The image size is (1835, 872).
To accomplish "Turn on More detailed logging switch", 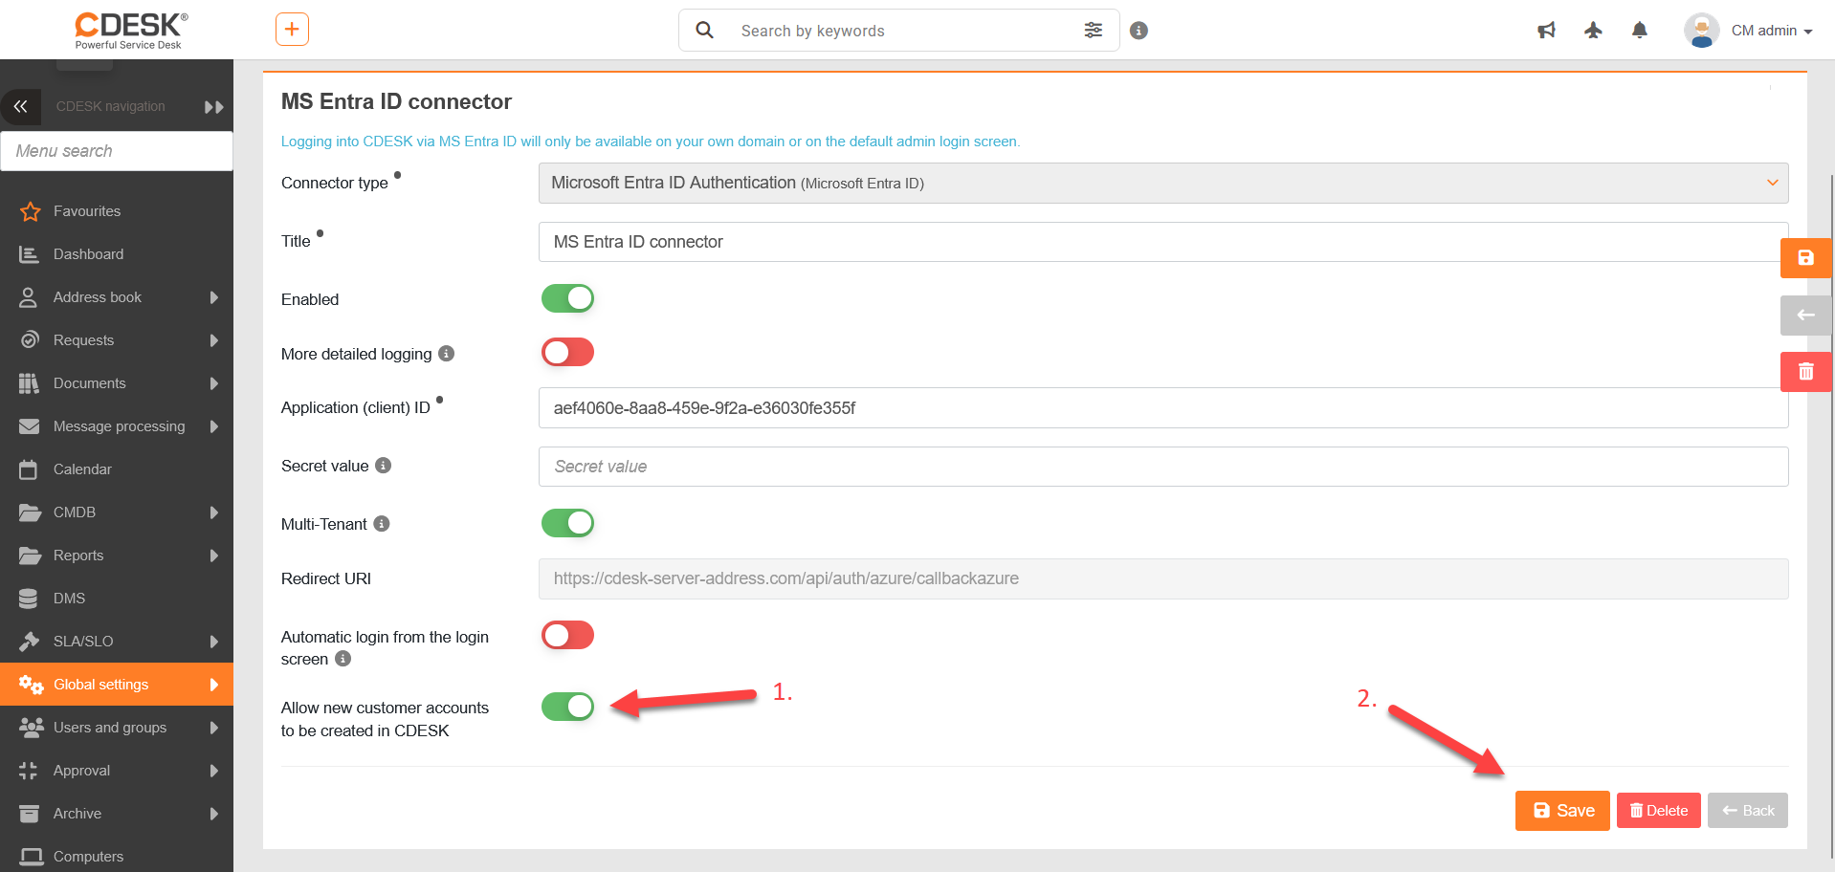I will pyautogui.click(x=567, y=353).
